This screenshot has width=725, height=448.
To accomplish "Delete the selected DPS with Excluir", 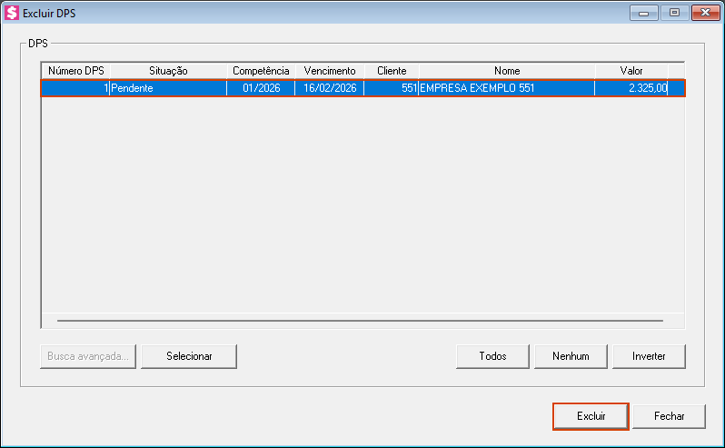I will click(591, 416).
